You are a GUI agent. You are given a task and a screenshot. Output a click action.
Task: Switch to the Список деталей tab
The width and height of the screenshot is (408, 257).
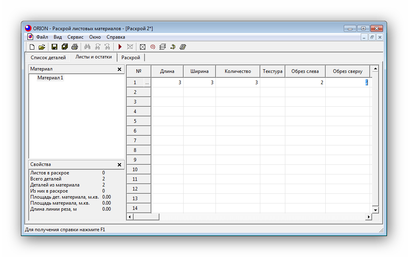pos(48,58)
